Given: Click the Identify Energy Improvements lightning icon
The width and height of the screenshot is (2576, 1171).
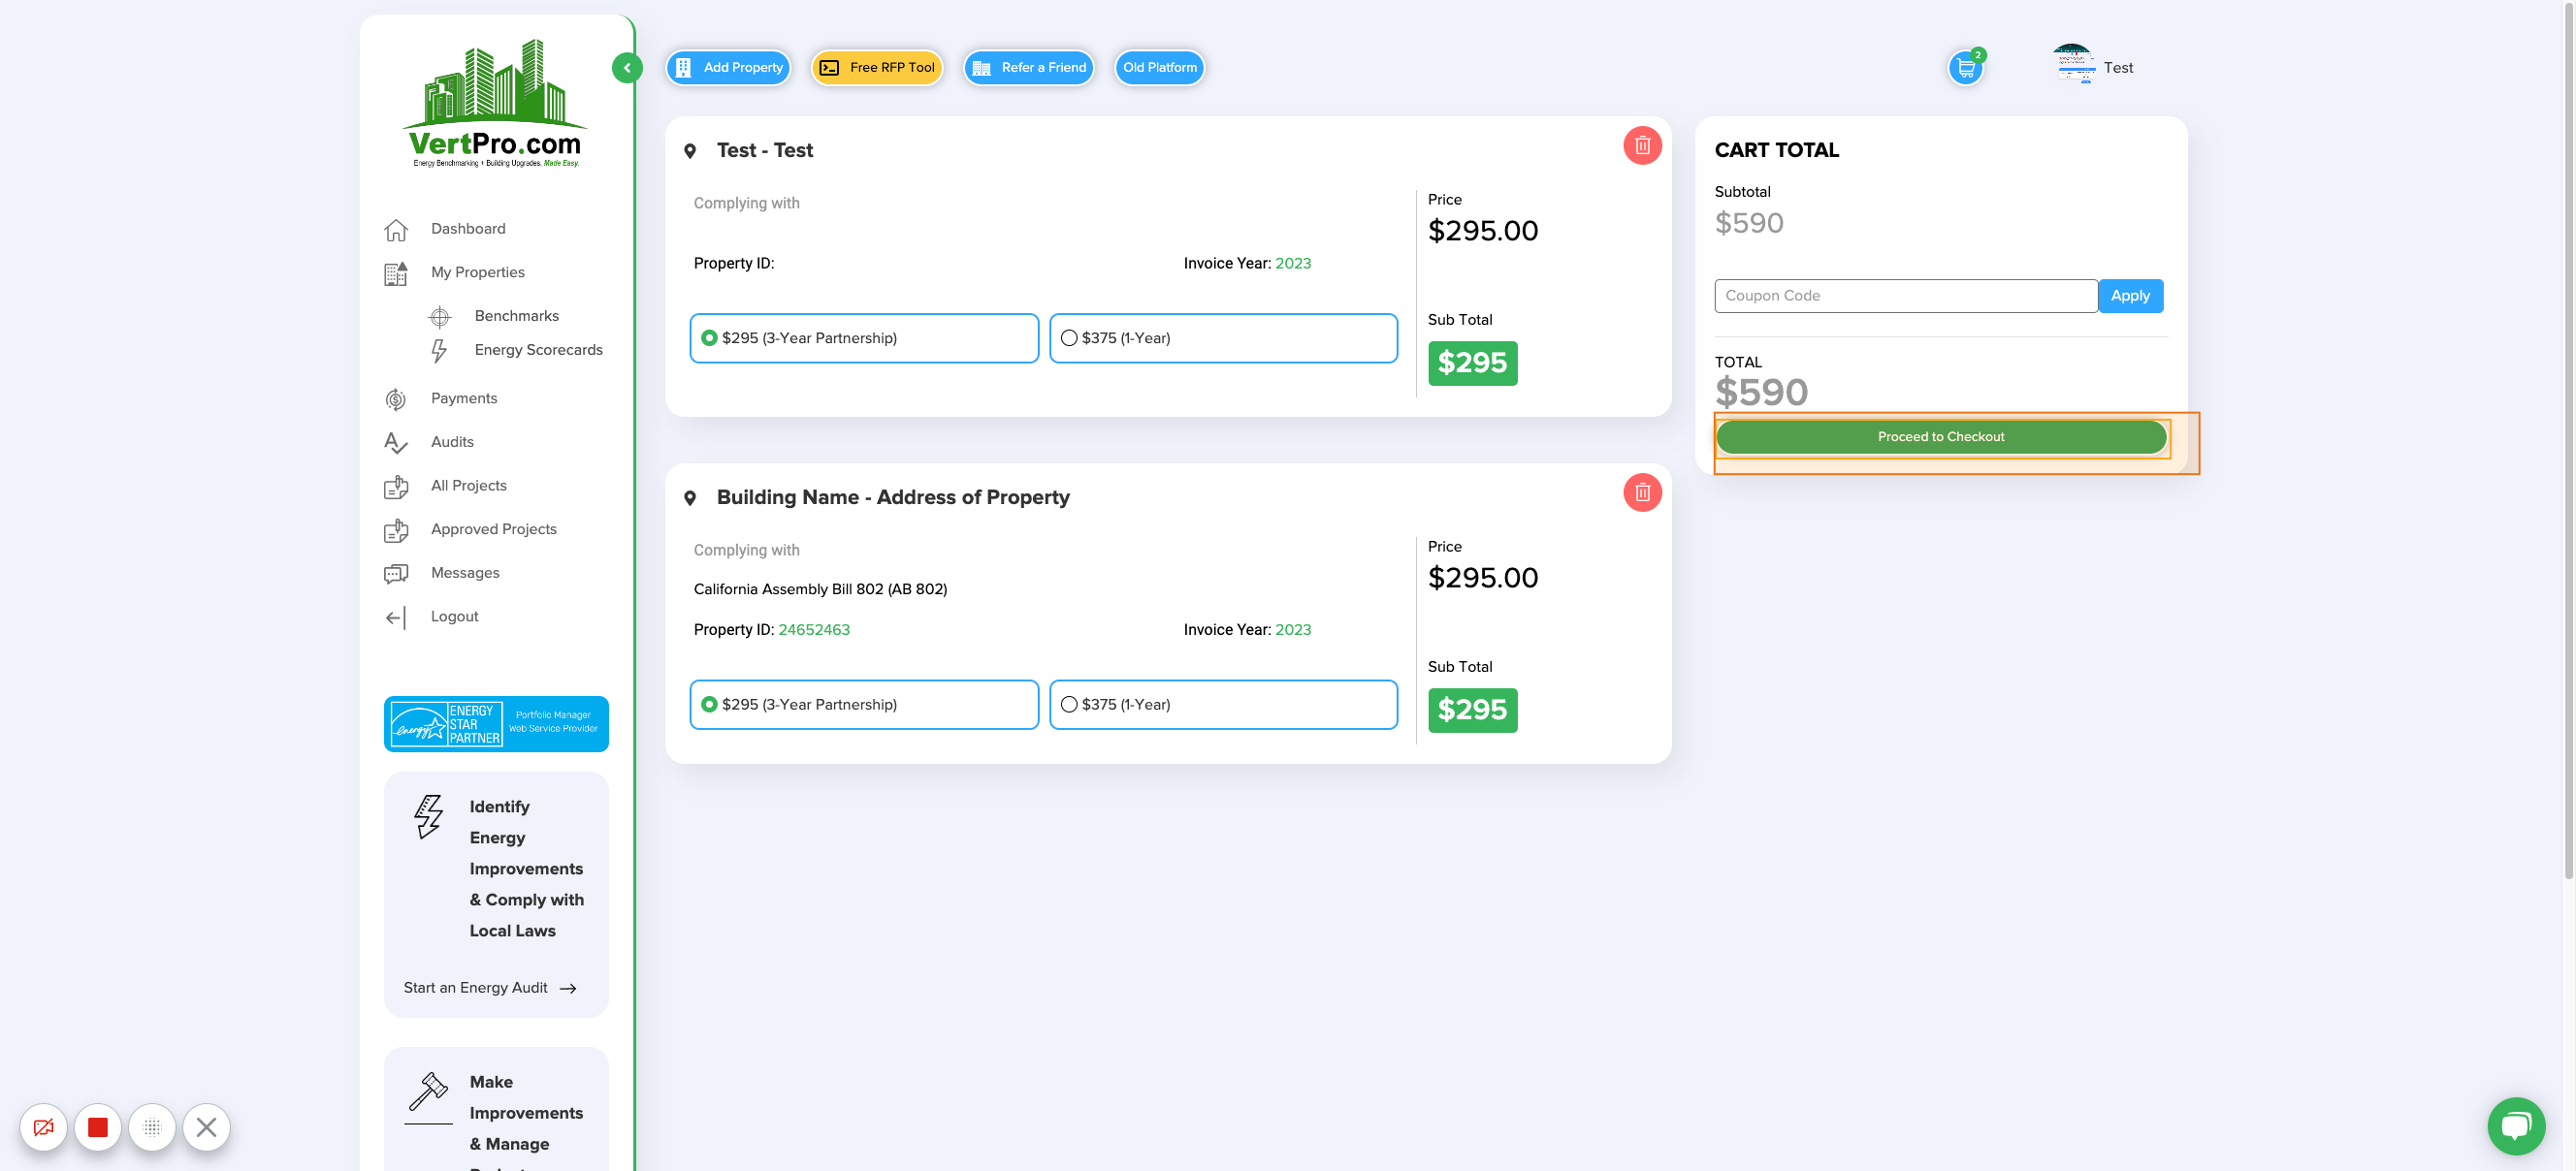Looking at the screenshot, I should pos(428,816).
